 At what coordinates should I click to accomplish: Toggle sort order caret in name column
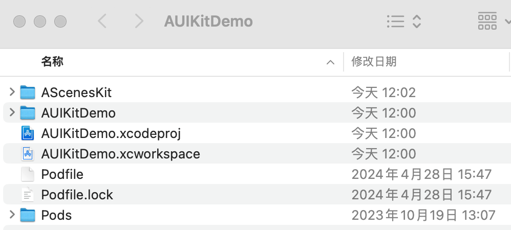330,62
